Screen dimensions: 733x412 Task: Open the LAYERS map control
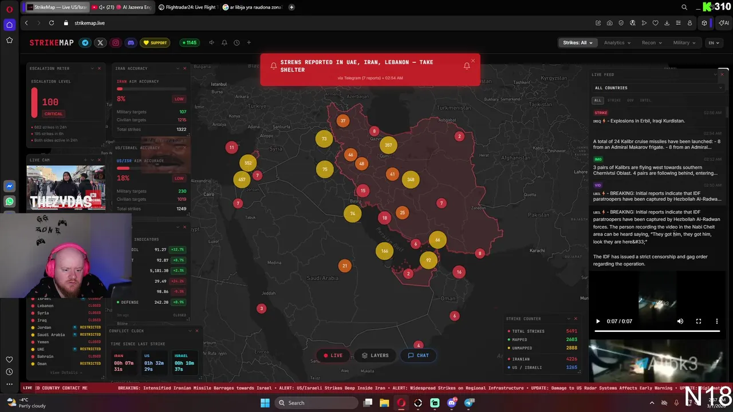click(375, 355)
